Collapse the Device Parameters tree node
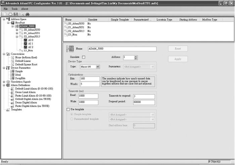Image resolution: width=235 pixels, height=165 pixels. coord(4,68)
